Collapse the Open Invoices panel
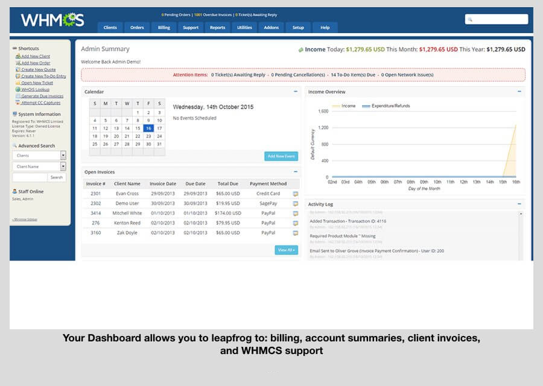The image size is (543, 386). coord(296,172)
